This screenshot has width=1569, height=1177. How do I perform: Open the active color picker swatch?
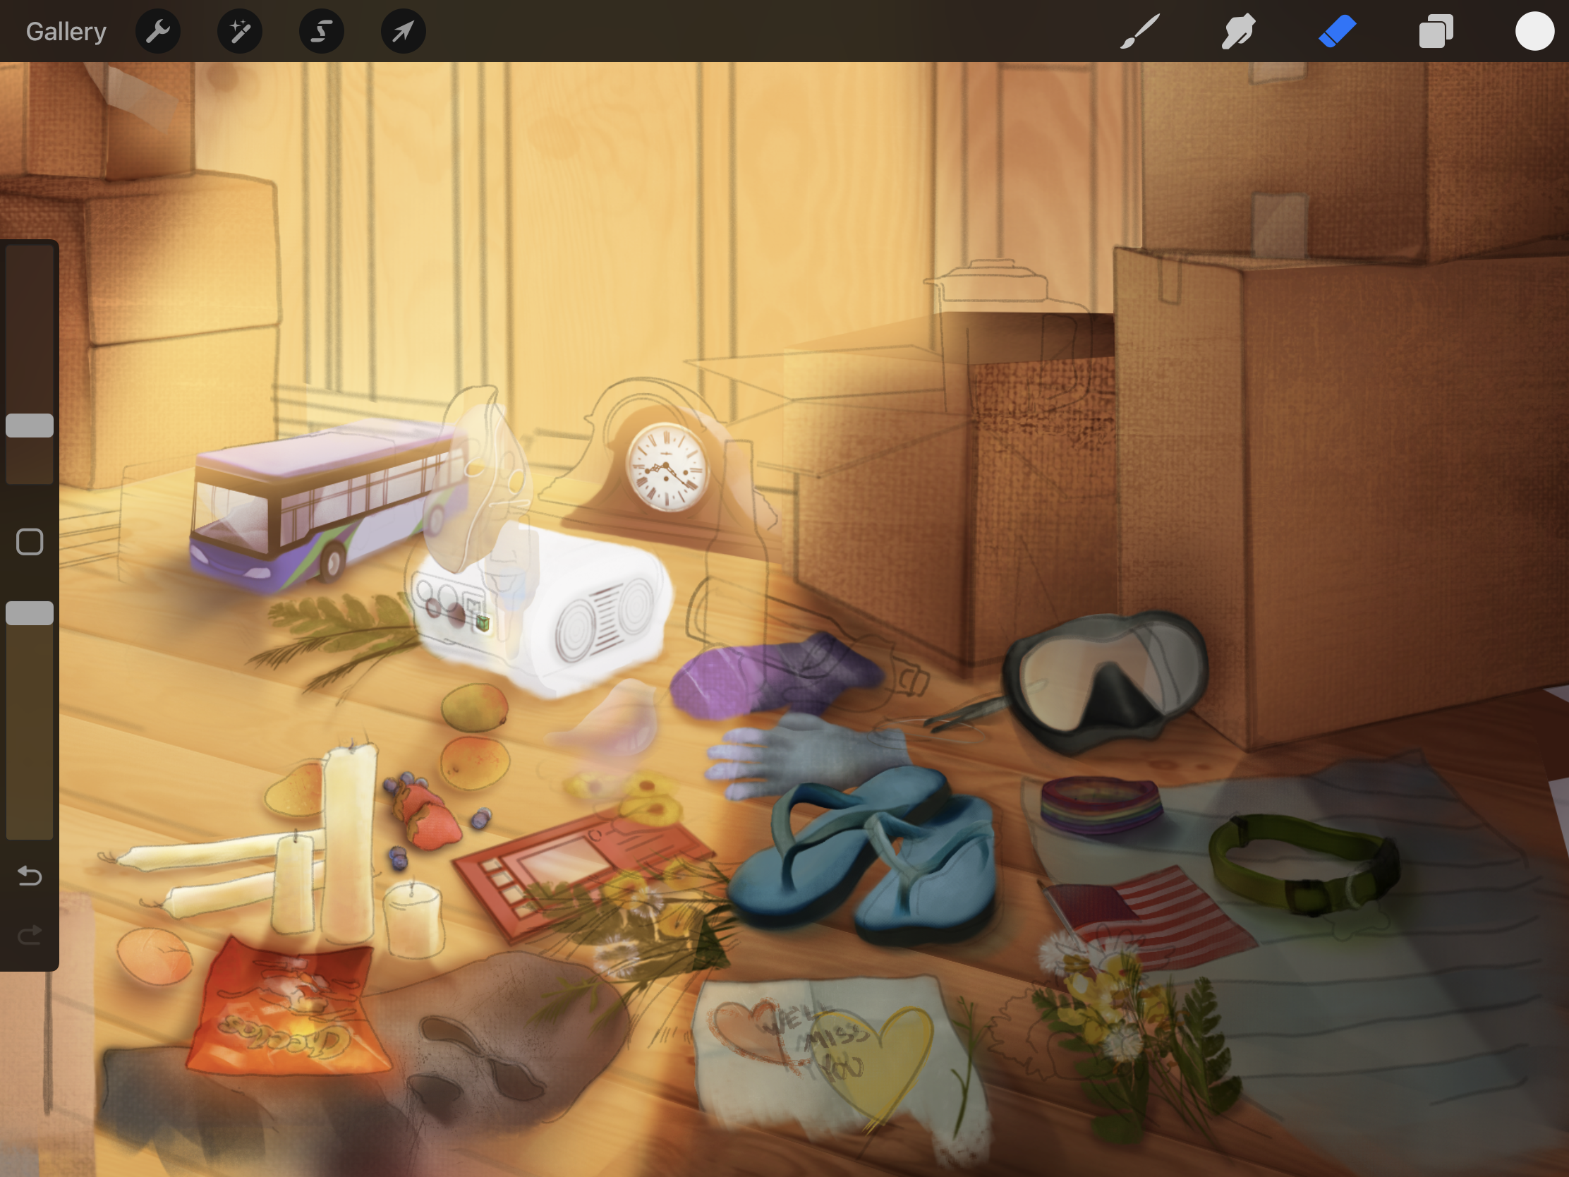click(x=1534, y=31)
